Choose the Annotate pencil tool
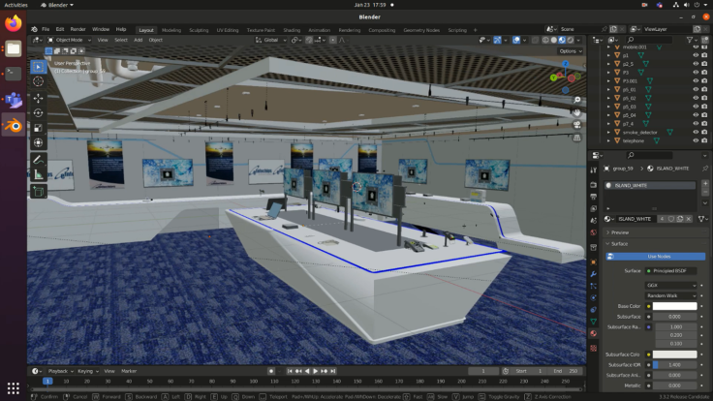The width and height of the screenshot is (713, 401). point(39,159)
